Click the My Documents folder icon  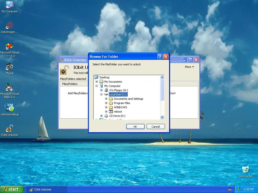pyautogui.click(x=101, y=82)
